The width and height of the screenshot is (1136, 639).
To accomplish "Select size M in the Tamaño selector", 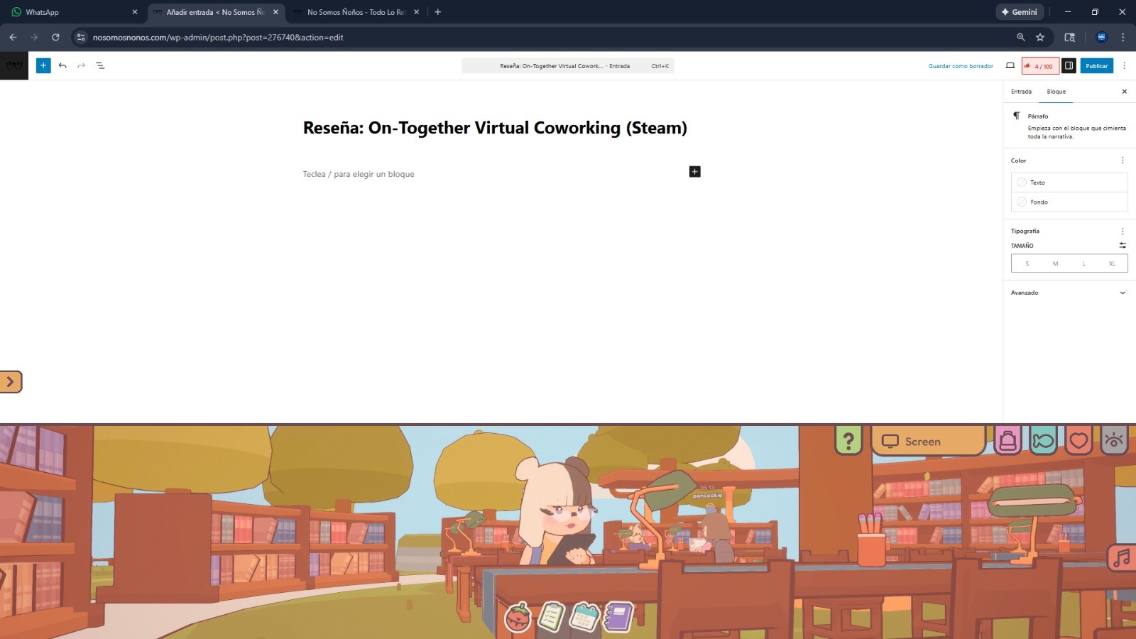I will click(1055, 263).
